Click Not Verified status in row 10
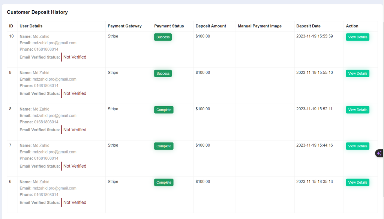The height and width of the screenshot is (219, 384). (x=75, y=57)
